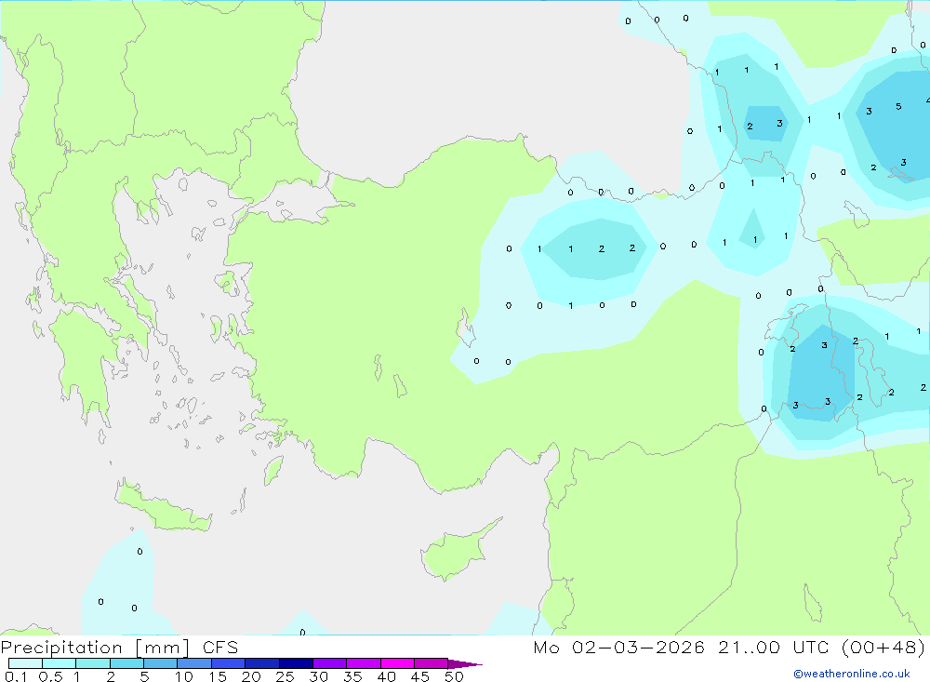Select the 30–35 mm violet legend swatch
This screenshot has width=930, height=682.
pyautogui.click(x=330, y=663)
